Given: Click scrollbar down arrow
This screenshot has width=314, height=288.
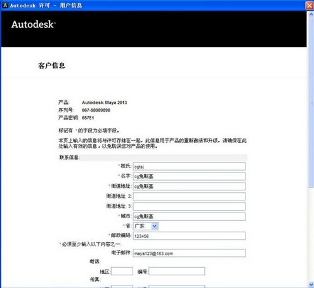Looking at the screenshot, I should pos(311,284).
